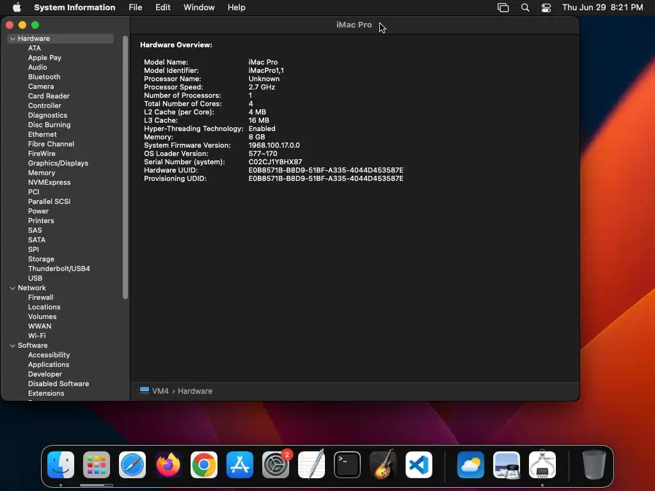Open Preview from the Dock

[507, 465]
